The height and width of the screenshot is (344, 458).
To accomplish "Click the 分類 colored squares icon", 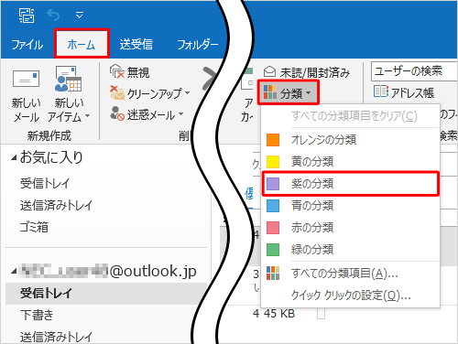I will [x=270, y=92].
